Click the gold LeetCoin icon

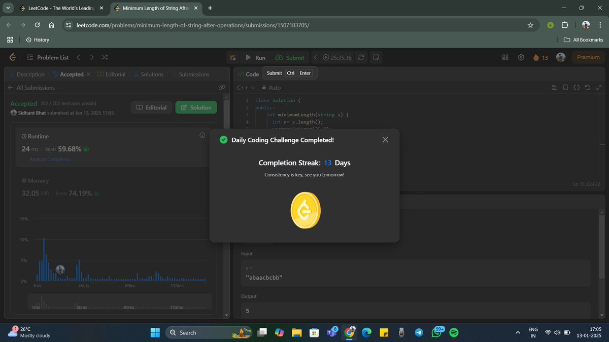306,211
